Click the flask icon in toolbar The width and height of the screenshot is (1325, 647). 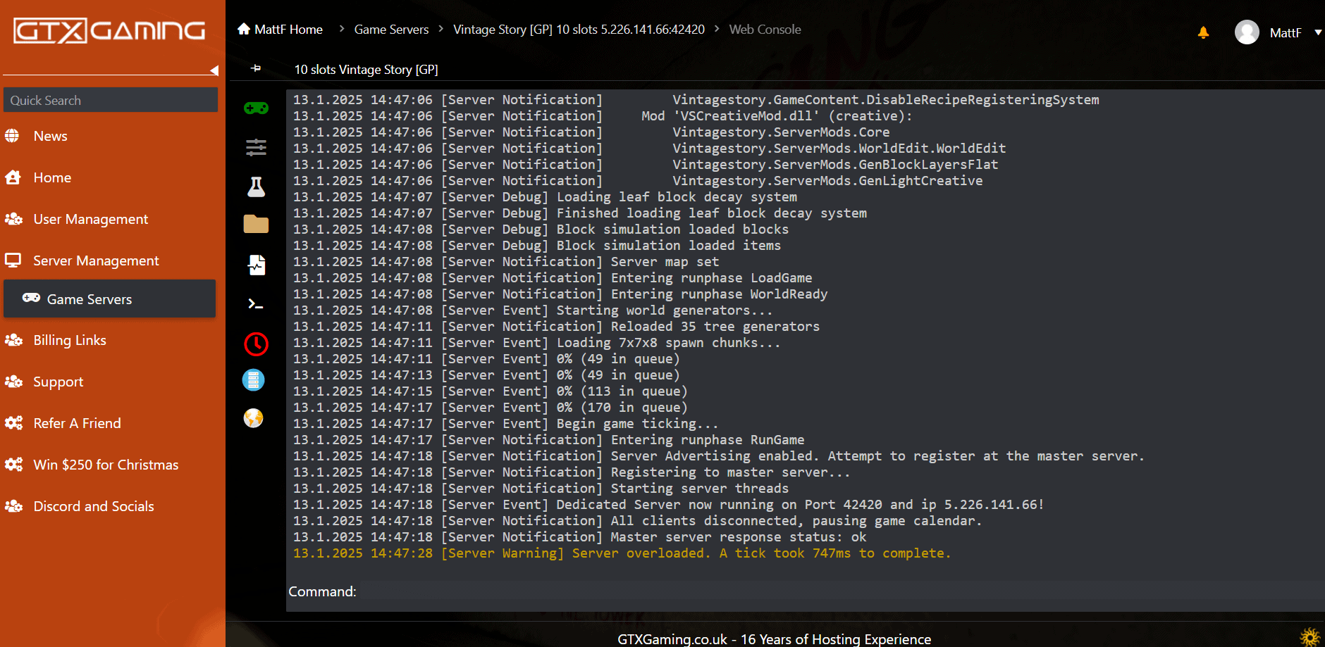coord(256,187)
